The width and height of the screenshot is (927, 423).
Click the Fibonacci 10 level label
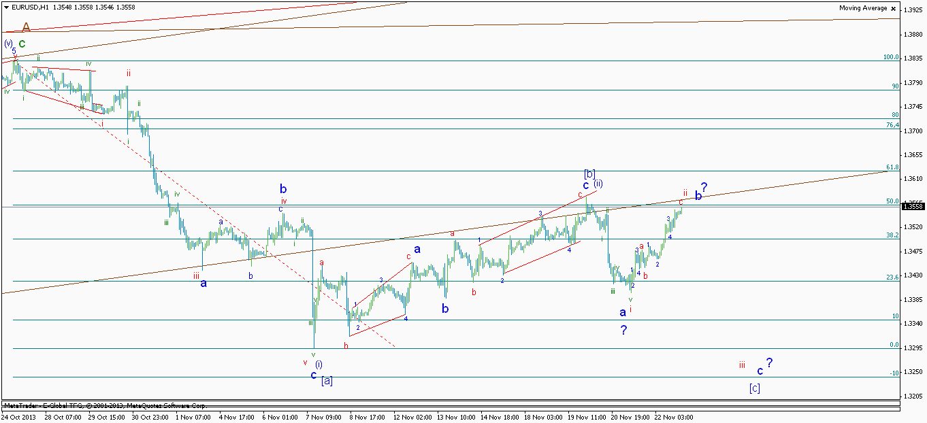pyautogui.click(x=896, y=316)
